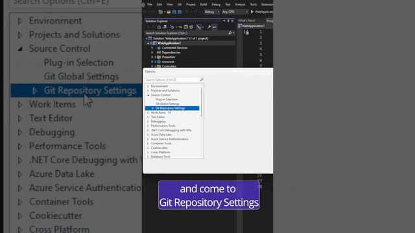Click the New Project toolbar icon

point(161,12)
